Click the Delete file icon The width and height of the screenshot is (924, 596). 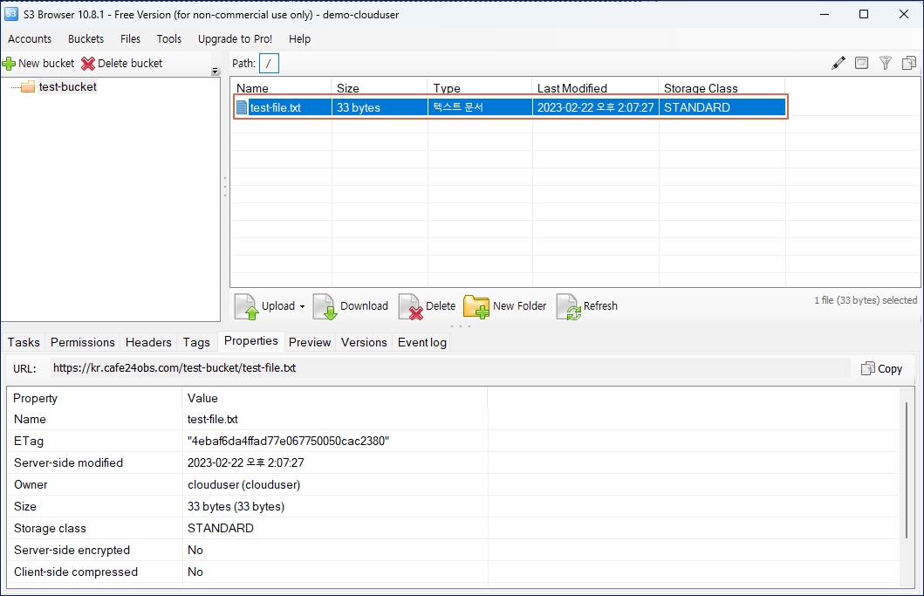click(410, 306)
